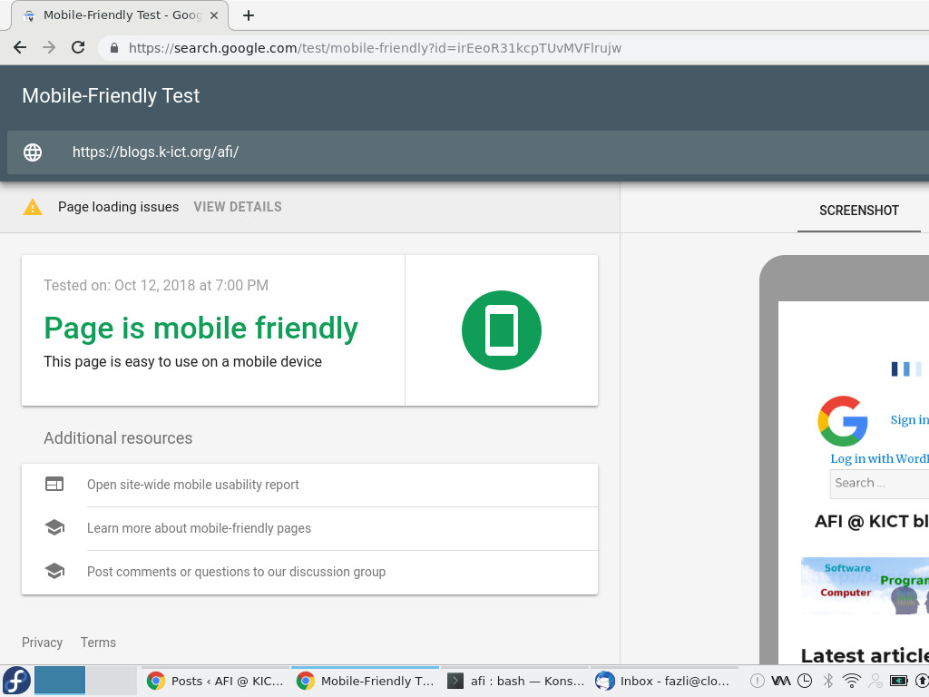The height and width of the screenshot is (697, 929).
Task: Click graduation cap icon beside Learn more
Action: tap(54, 527)
